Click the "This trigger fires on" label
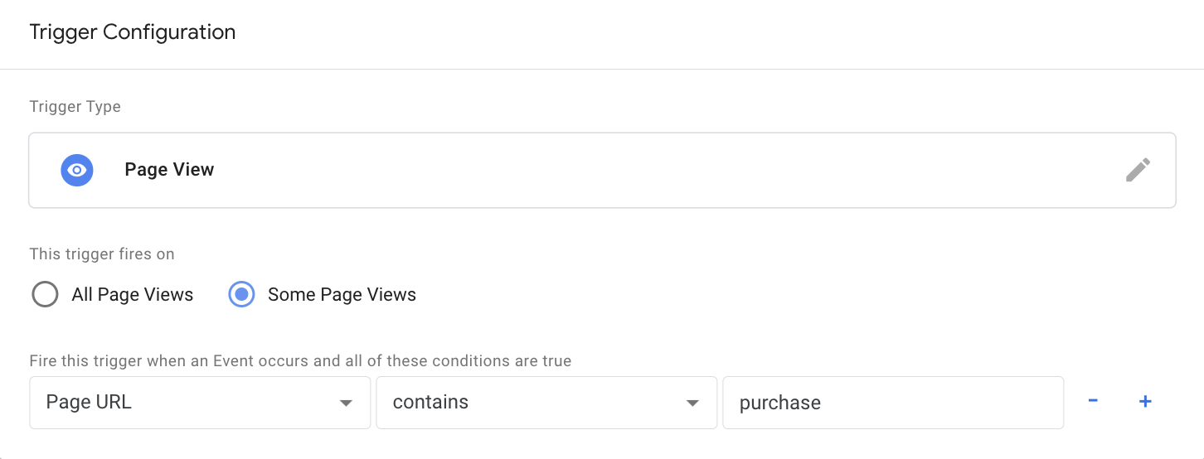The height and width of the screenshot is (459, 1204). 102,254
